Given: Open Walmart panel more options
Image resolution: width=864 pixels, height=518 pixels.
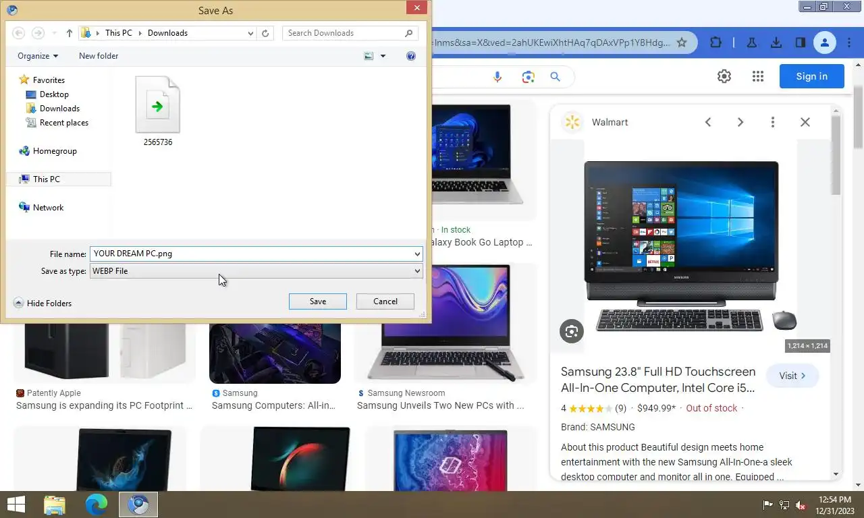Looking at the screenshot, I should (773, 122).
